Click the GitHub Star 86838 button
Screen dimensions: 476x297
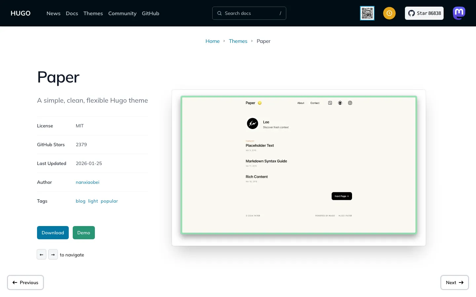click(x=424, y=13)
